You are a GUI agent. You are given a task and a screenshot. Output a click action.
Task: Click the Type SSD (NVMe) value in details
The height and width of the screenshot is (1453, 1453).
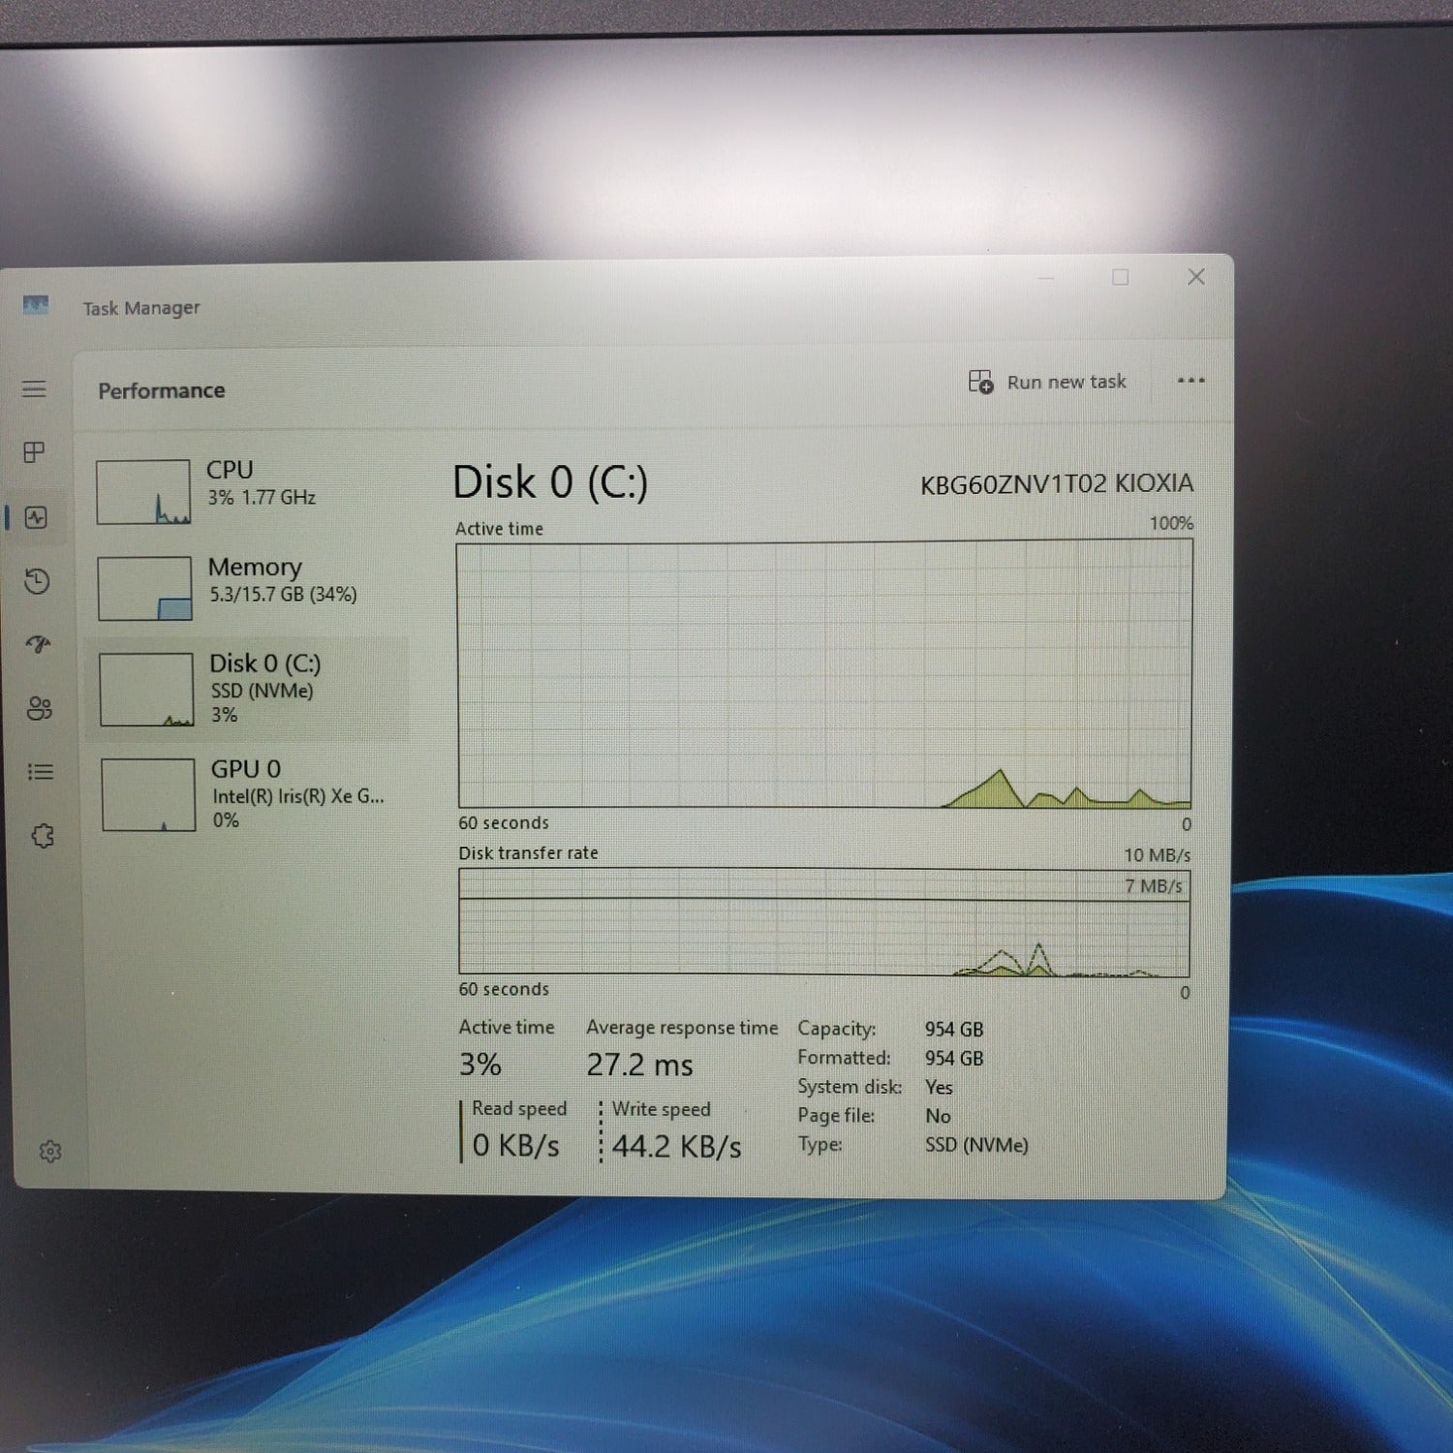(976, 1145)
